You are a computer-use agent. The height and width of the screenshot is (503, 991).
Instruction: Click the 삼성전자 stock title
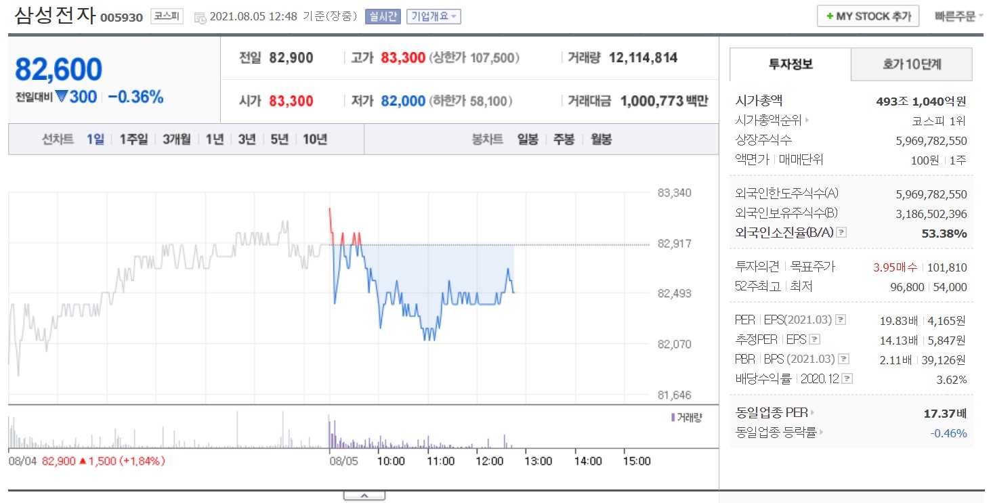click(55, 16)
